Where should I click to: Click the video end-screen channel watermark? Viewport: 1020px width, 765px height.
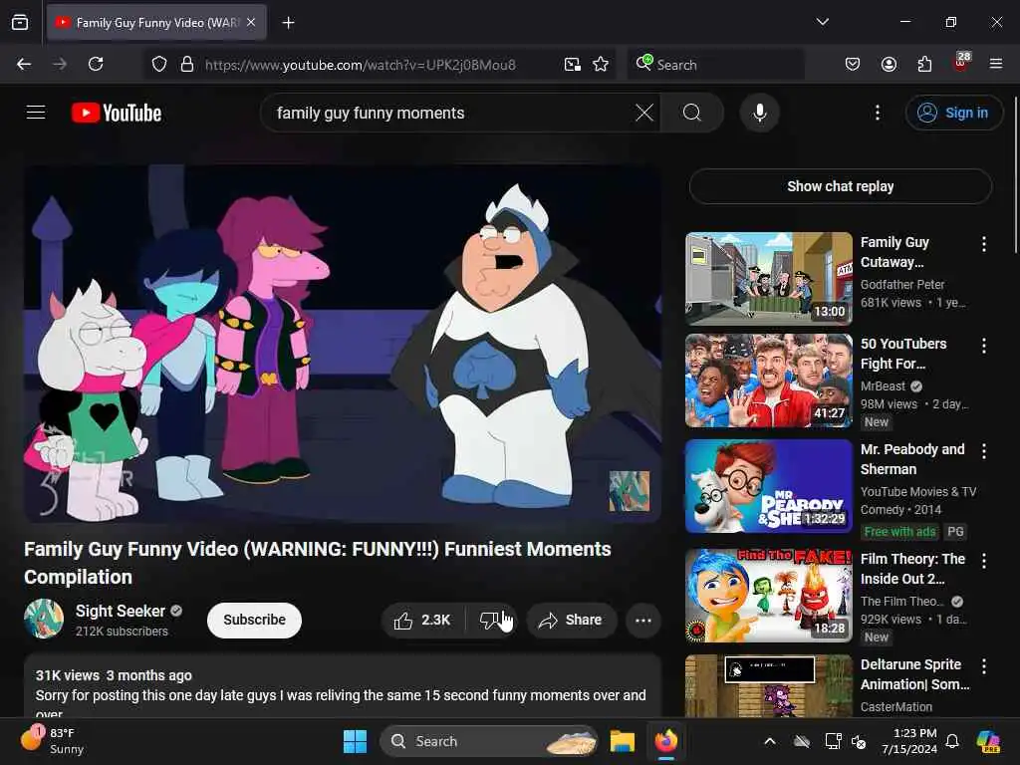tap(630, 491)
